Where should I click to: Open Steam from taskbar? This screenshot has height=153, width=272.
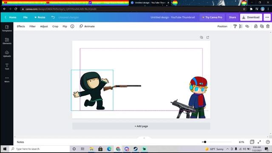tap(135, 149)
